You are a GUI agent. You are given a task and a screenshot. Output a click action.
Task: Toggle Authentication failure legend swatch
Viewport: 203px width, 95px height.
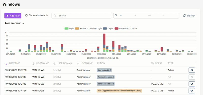(x=116, y=28)
